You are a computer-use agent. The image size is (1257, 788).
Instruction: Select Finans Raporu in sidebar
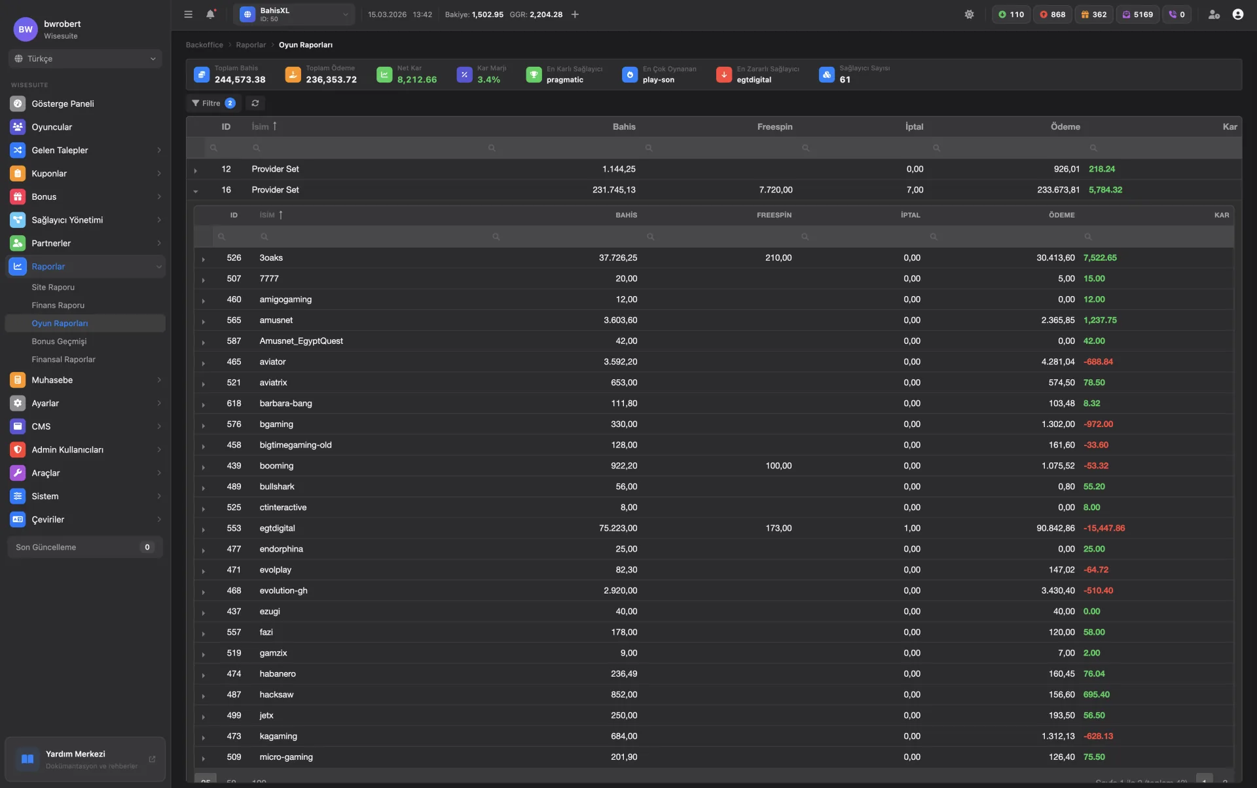58,305
